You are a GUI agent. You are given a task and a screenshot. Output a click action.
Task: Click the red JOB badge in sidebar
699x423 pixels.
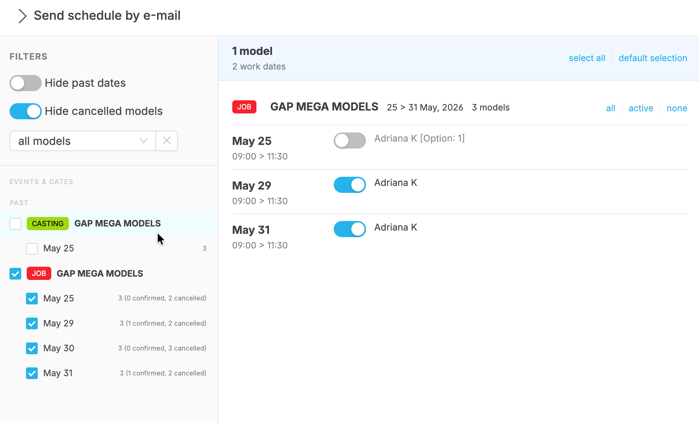[39, 273]
